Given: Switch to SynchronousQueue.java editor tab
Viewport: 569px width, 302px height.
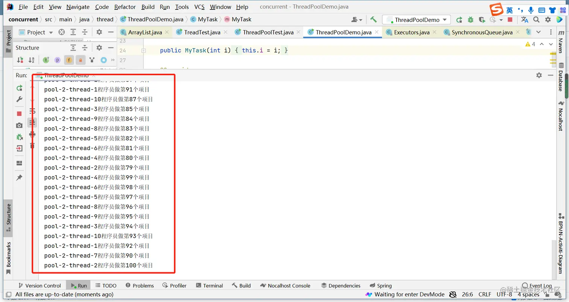Looking at the screenshot, I should 482,32.
